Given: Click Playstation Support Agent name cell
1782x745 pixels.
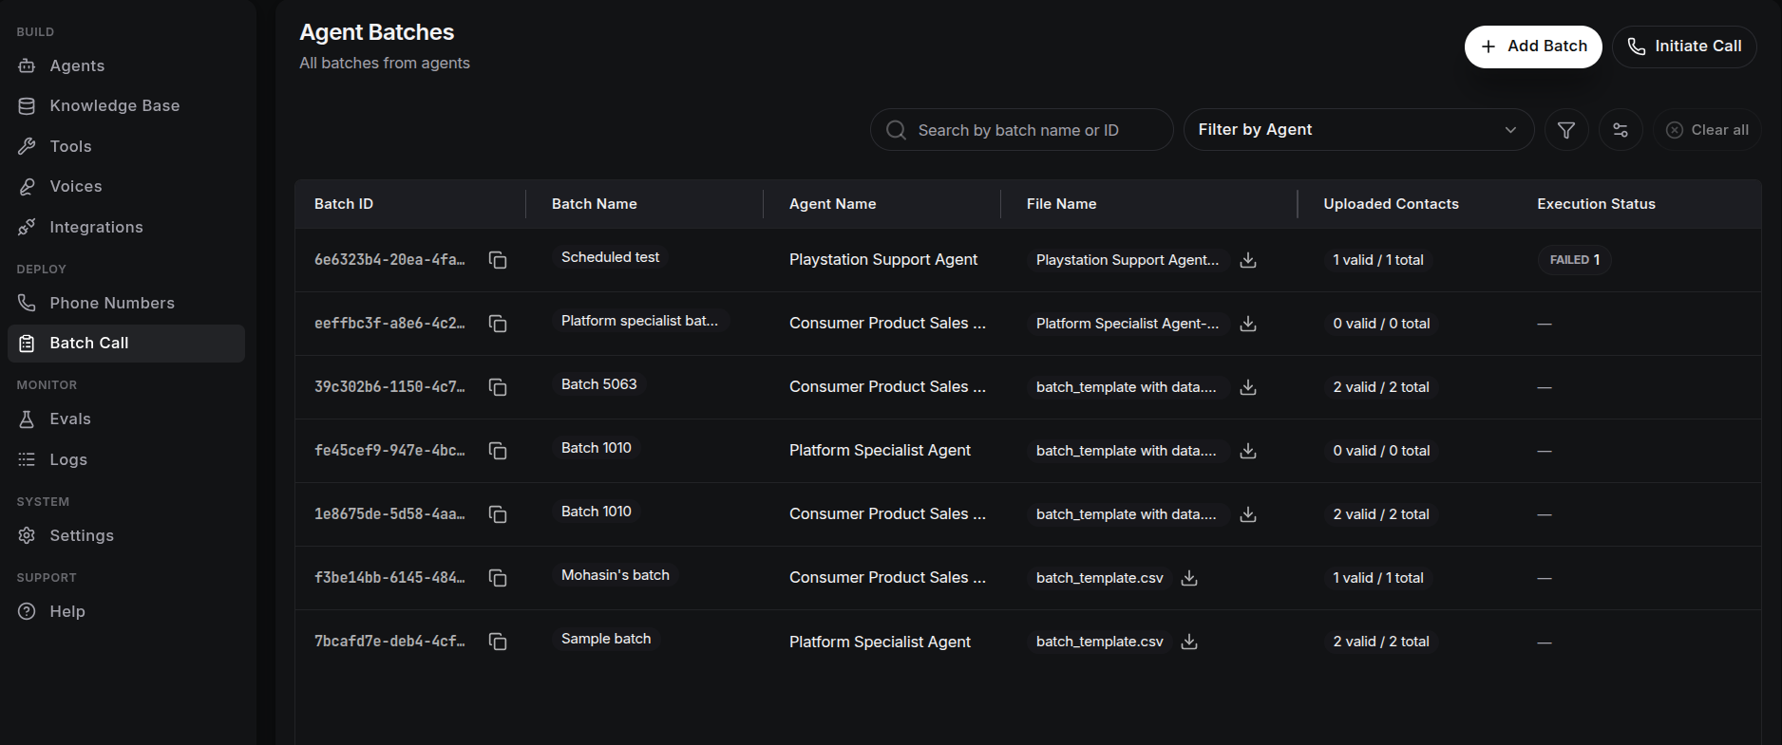Looking at the screenshot, I should click(x=883, y=260).
